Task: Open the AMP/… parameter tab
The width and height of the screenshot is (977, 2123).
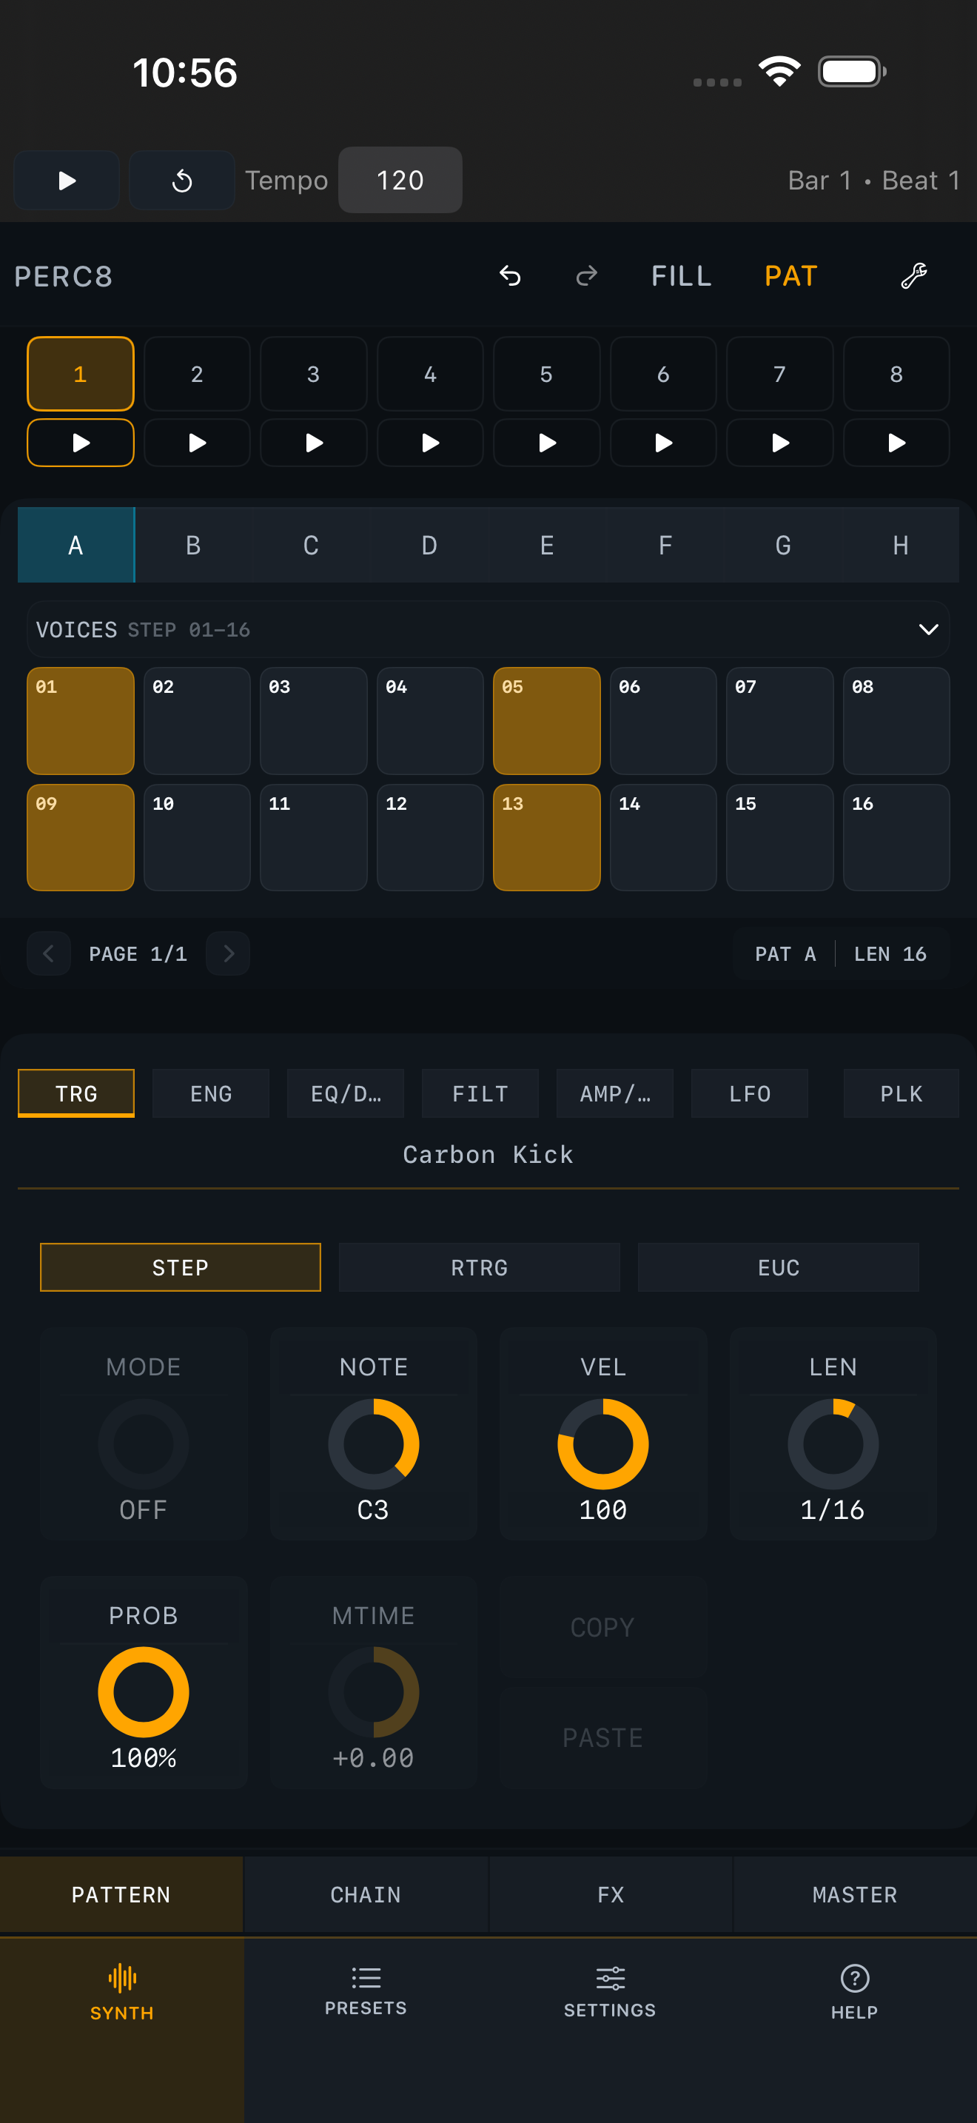Action: pos(614,1093)
